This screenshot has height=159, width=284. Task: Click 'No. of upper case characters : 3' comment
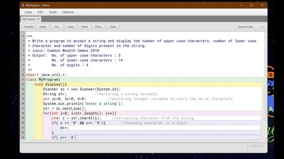(x=86, y=55)
